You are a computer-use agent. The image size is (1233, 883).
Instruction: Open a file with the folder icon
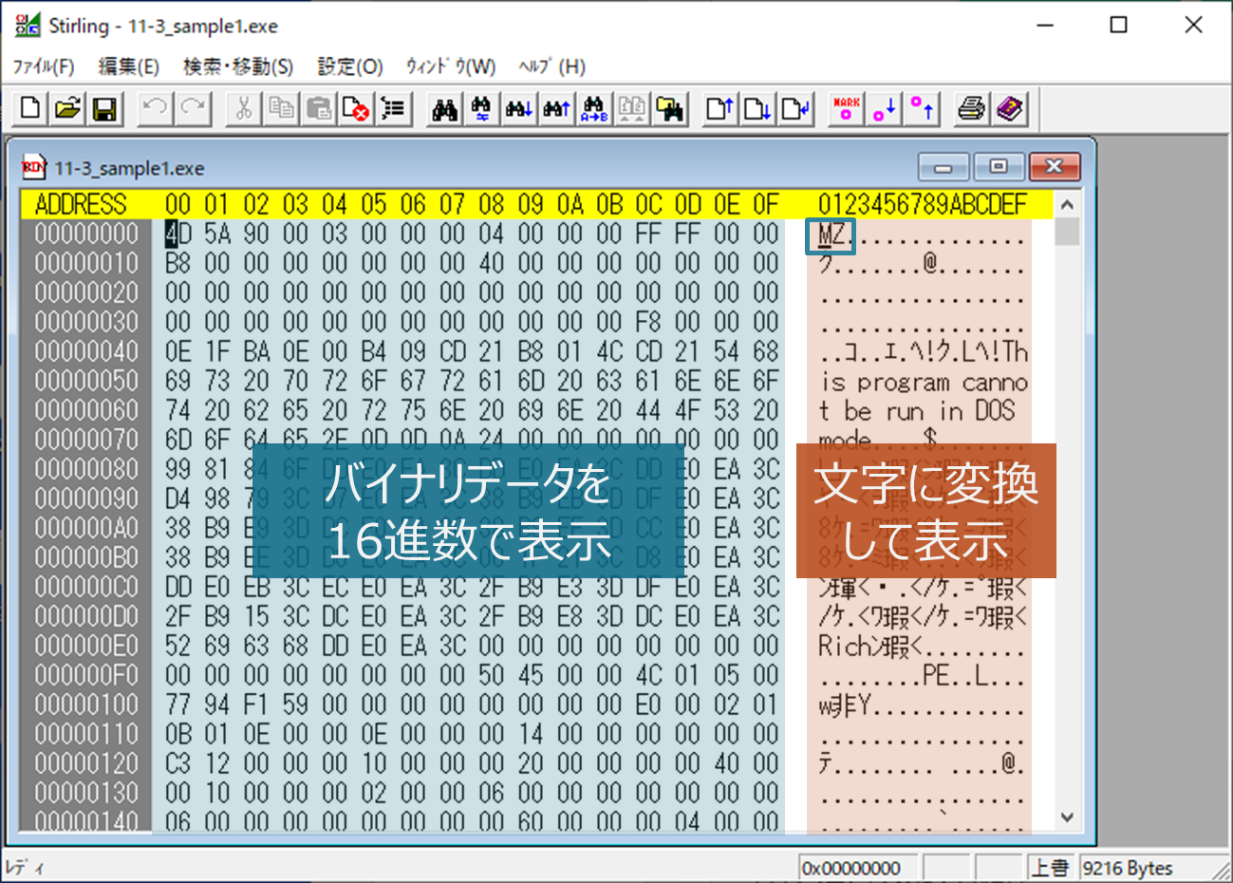pos(67,109)
